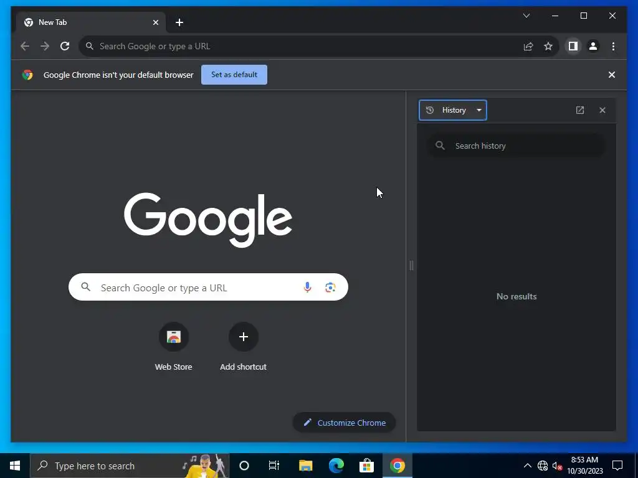Open Microsoft Store from taskbar
The height and width of the screenshot is (478, 638).
(x=366, y=466)
